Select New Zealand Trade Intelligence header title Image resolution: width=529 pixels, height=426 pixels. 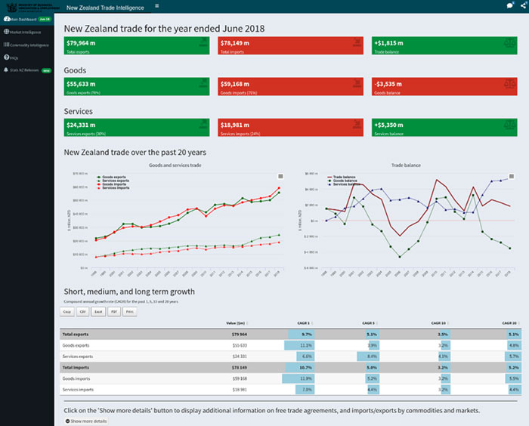point(105,7)
